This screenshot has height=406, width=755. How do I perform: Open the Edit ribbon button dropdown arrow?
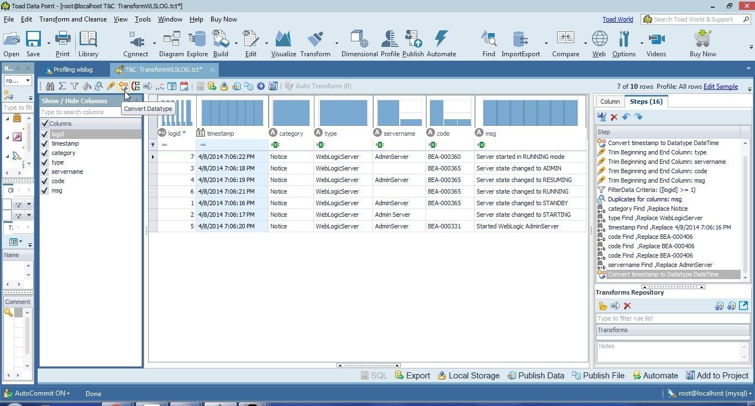[x=266, y=43]
